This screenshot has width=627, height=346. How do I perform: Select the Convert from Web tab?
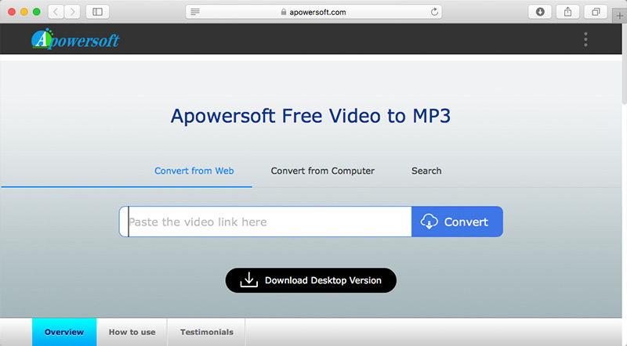(194, 171)
